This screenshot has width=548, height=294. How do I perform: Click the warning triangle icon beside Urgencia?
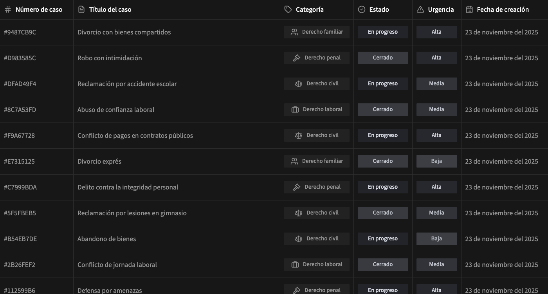(x=420, y=10)
